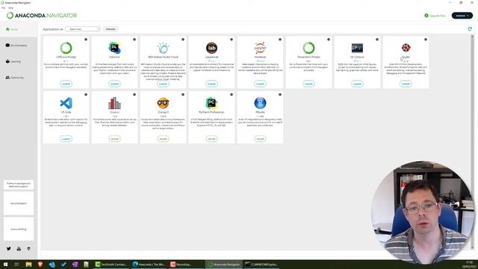Install Glueviz

[114, 139]
